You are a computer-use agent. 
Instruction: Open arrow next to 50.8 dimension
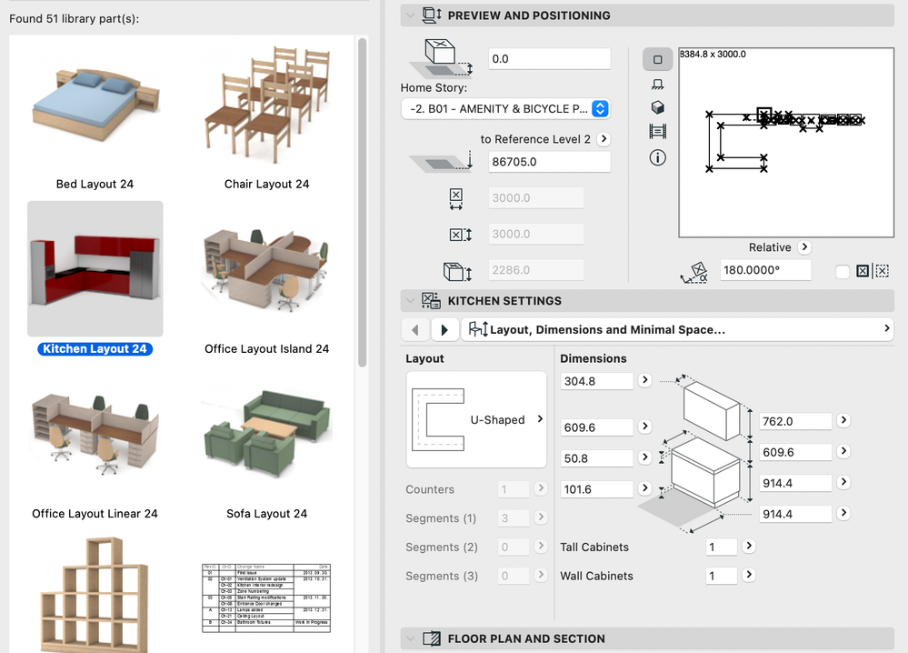(644, 457)
